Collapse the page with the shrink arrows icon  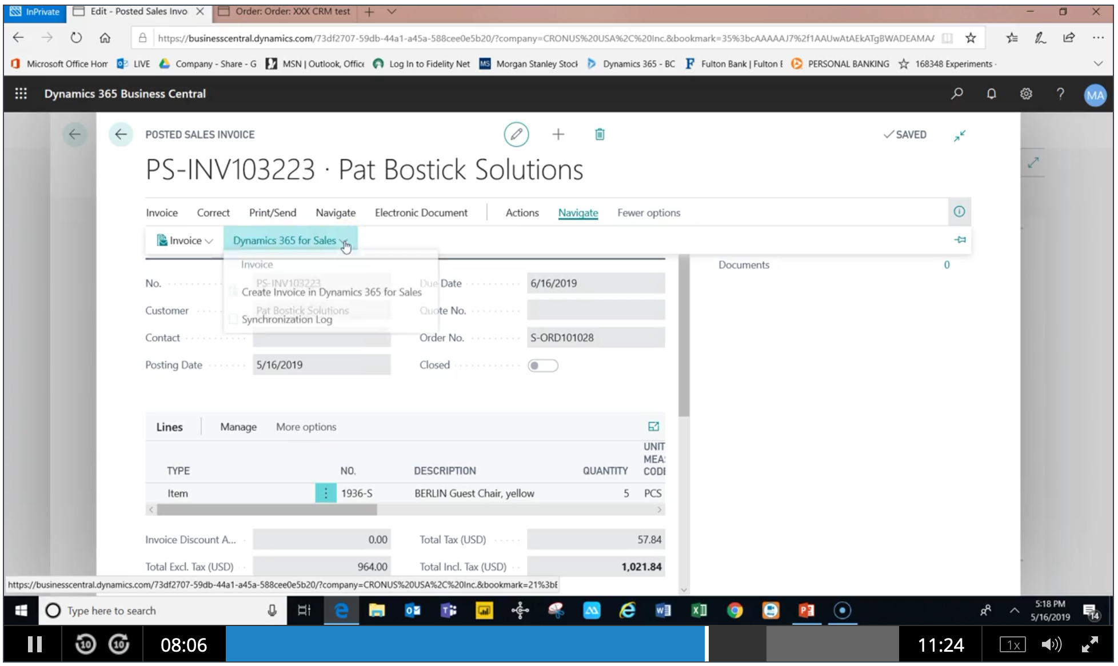click(960, 135)
